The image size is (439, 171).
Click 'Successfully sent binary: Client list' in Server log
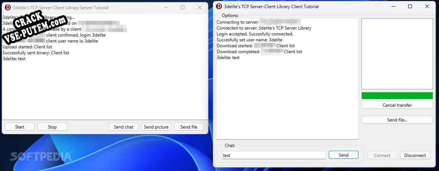(36, 53)
